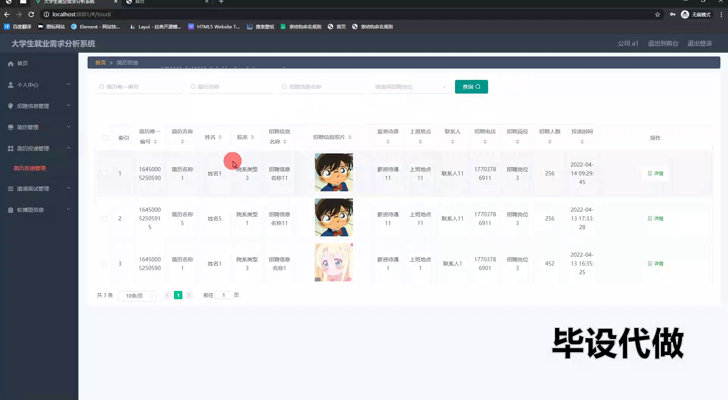Focus the 前往 page number input
Image resolution: width=728 pixels, height=400 pixels.
click(x=223, y=295)
